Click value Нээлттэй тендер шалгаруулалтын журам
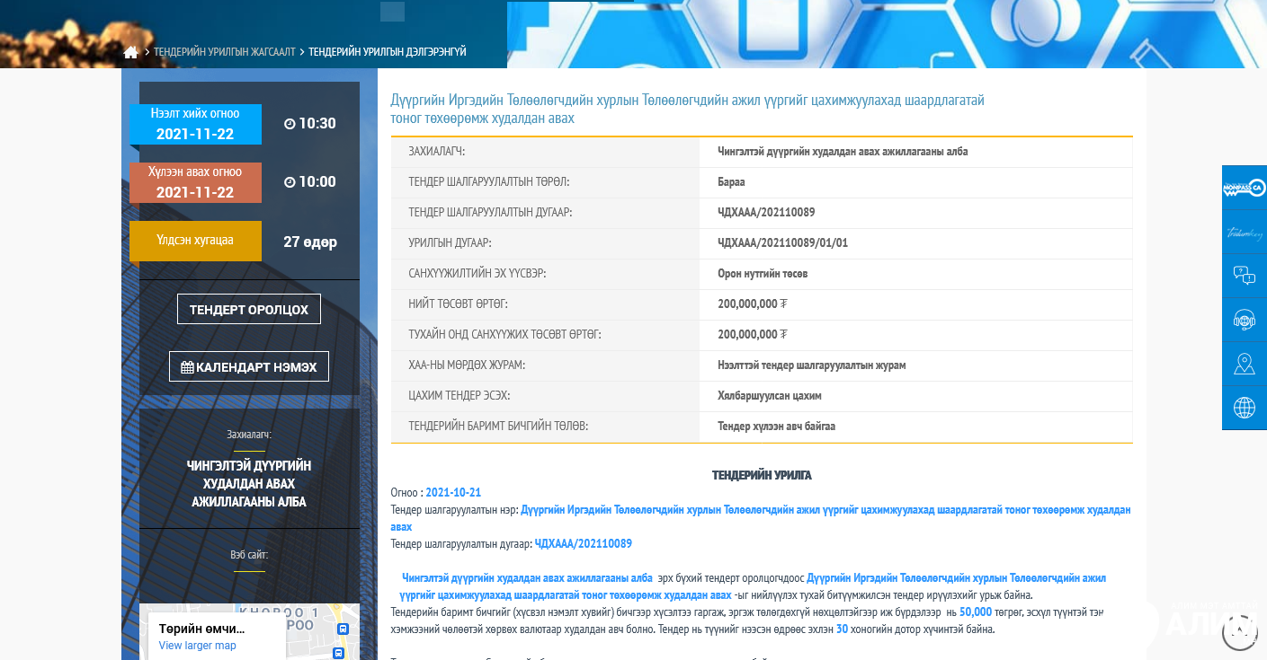This screenshot has width=1267, height=660. point(811,365)
